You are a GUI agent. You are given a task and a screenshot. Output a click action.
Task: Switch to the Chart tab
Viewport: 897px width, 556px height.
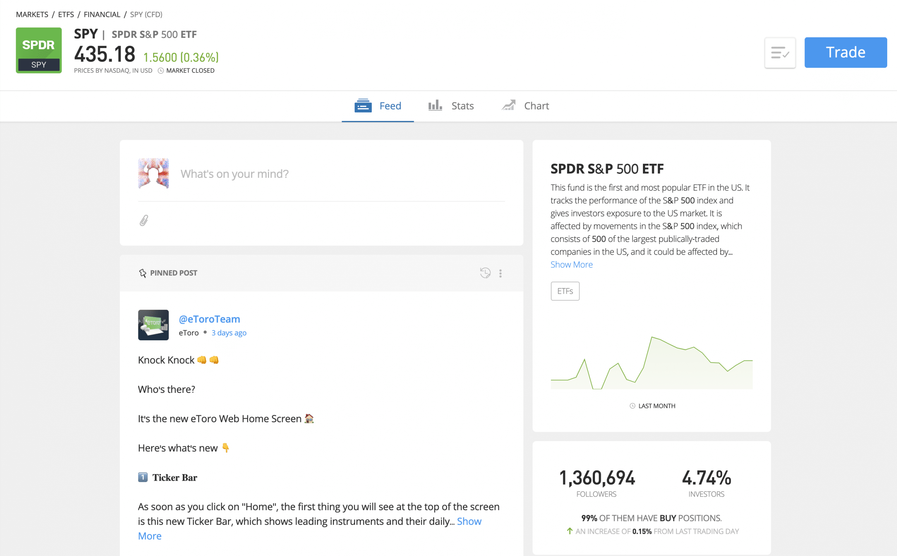pos(525,106)
